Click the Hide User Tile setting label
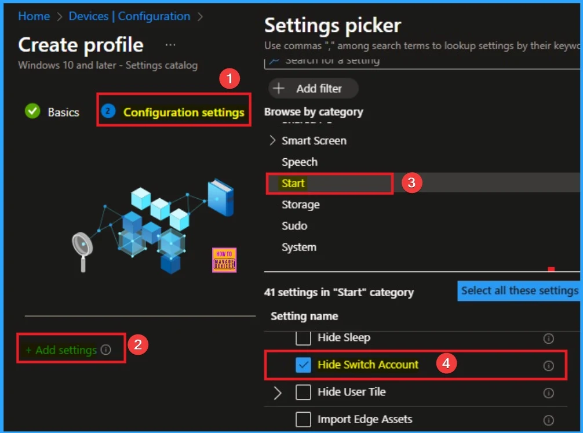 (351, 392)
